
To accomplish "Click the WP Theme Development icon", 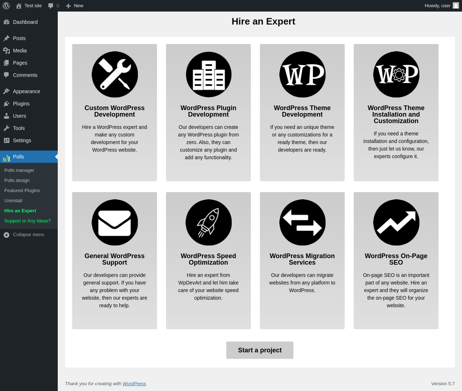I will point(302,74).
